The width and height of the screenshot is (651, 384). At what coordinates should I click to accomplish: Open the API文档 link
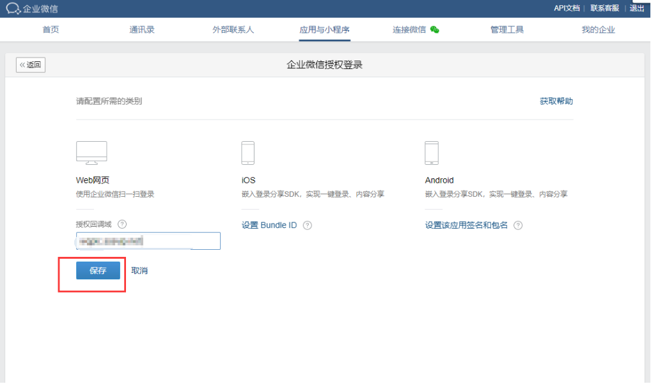tap(567, 8)
